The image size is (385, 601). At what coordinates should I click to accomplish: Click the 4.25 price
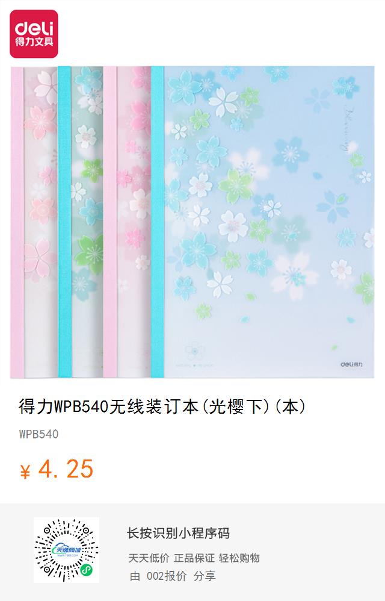[66, 469]
